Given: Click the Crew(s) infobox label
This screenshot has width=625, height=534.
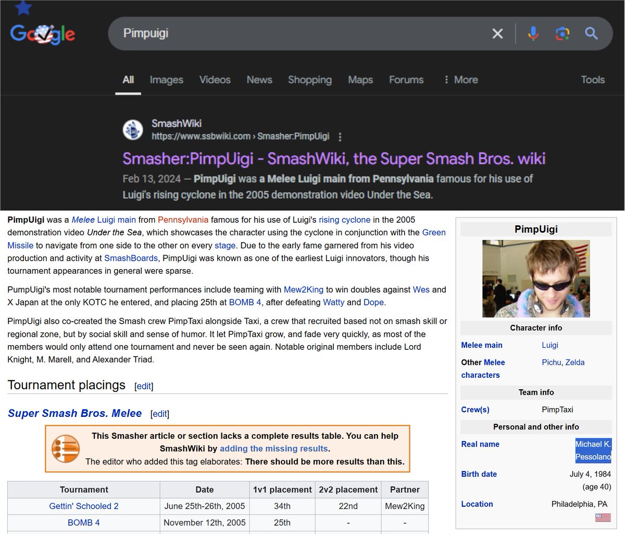Looking at the screenshot, I should (x=476, y=410).
